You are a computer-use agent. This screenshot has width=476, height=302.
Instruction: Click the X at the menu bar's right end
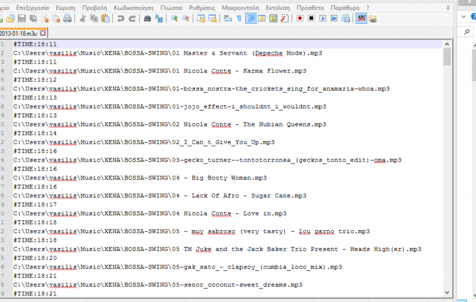pos(448,8)
